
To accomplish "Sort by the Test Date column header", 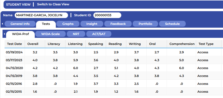I will coord(15,44).
